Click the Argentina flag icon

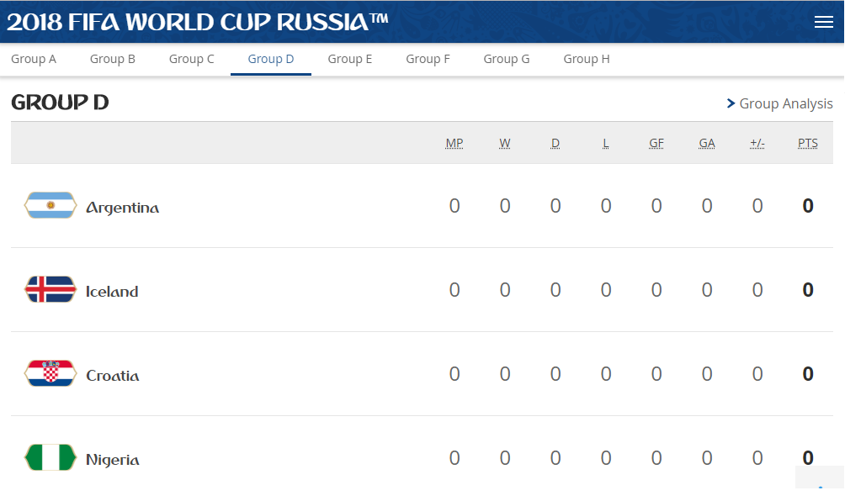click(x=50, y=206)
